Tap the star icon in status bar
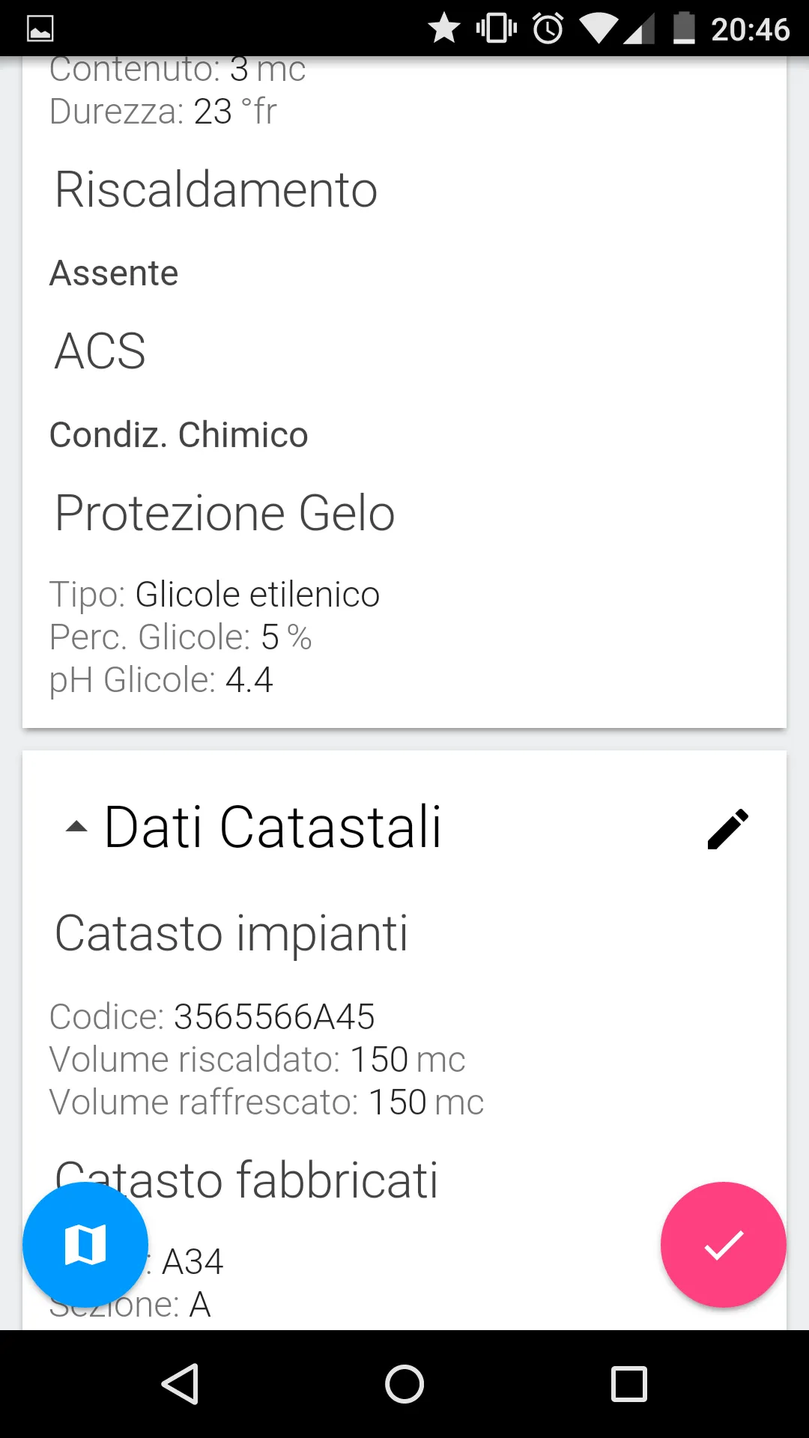The image size is (809, 1438). [x=444, y=29]
